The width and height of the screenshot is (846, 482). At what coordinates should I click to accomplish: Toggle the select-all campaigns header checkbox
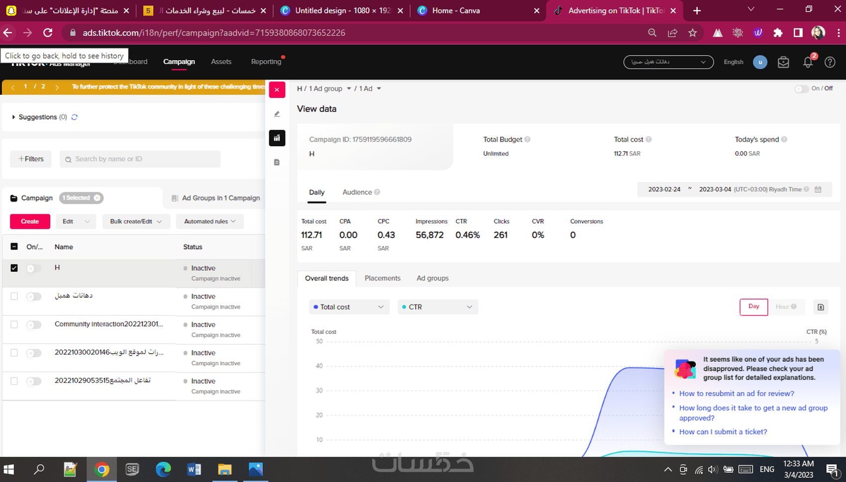[x=14, y=247]
